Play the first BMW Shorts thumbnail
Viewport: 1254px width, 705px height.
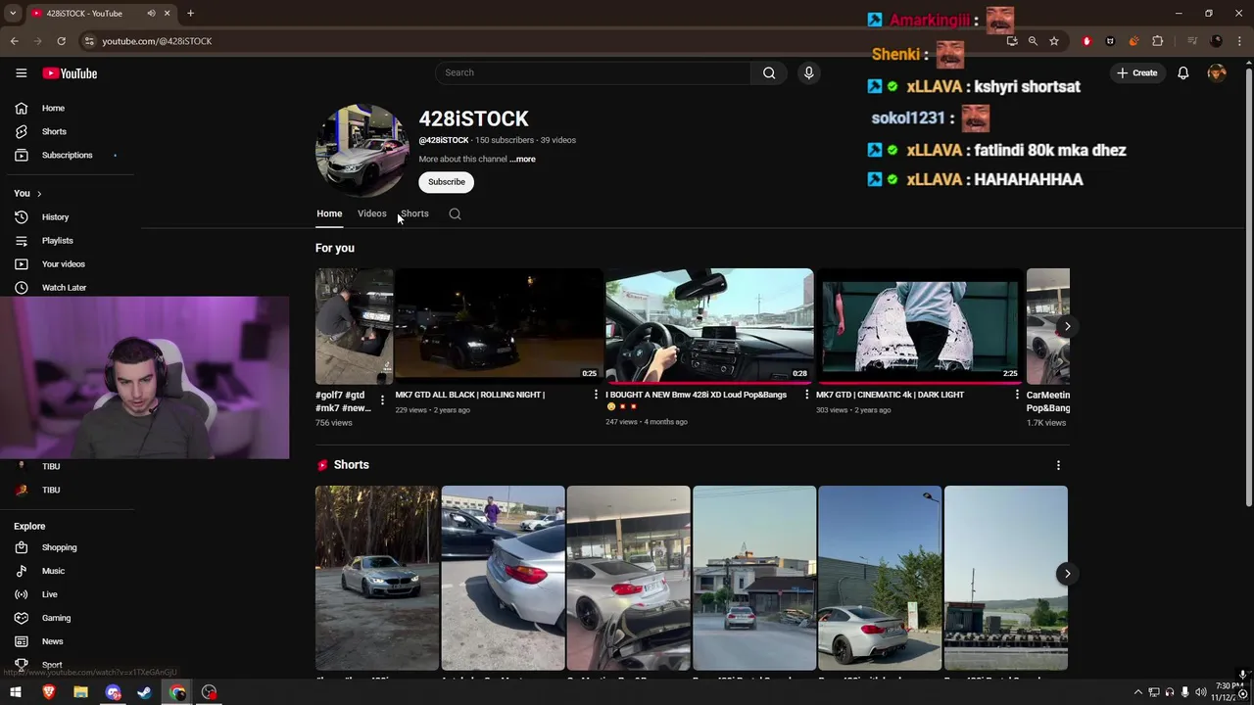click(x=376, y=578)
